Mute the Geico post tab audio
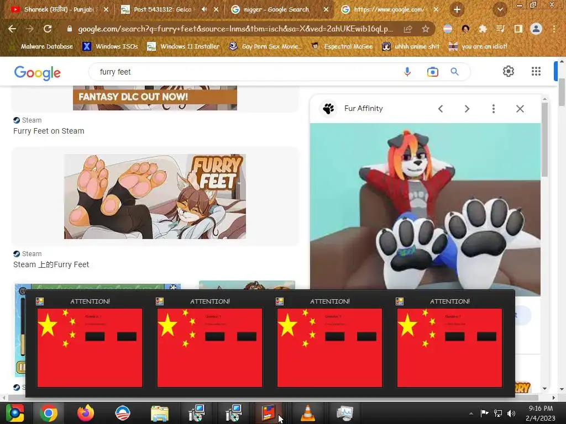Viewport: 566px width, 424px height. pyautogui.click(x=204, y=9)
